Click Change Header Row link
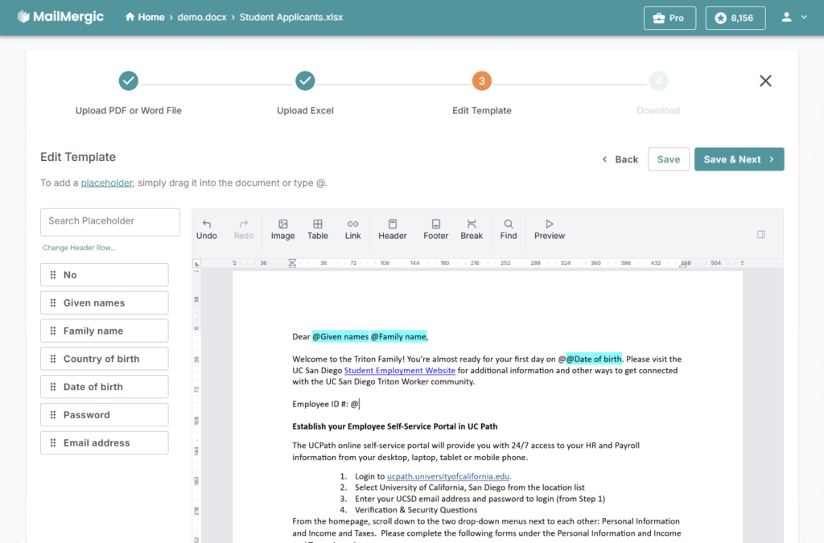This screenshot has height=543, width=824. click(x=79, y=248)
